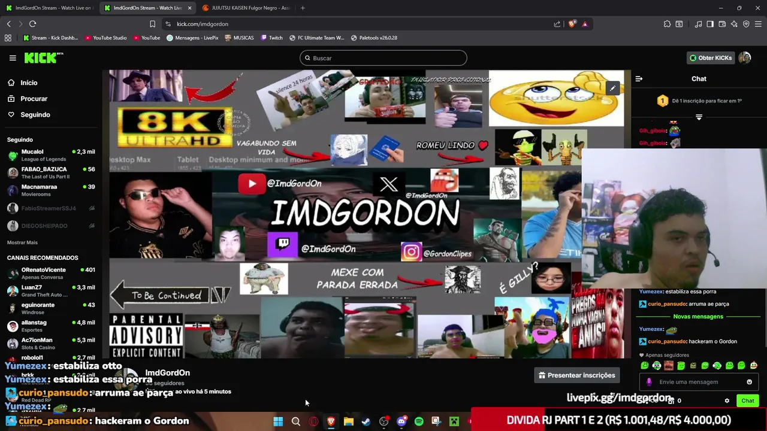Open Paletools v26.0.28 bookmark
The width and height of the screenshot is (767, 431).
[375, 38]
